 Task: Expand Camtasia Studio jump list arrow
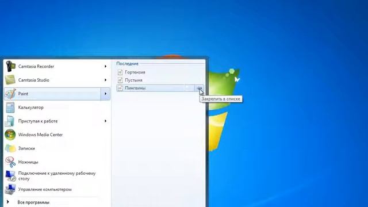[x=105, y=80]
